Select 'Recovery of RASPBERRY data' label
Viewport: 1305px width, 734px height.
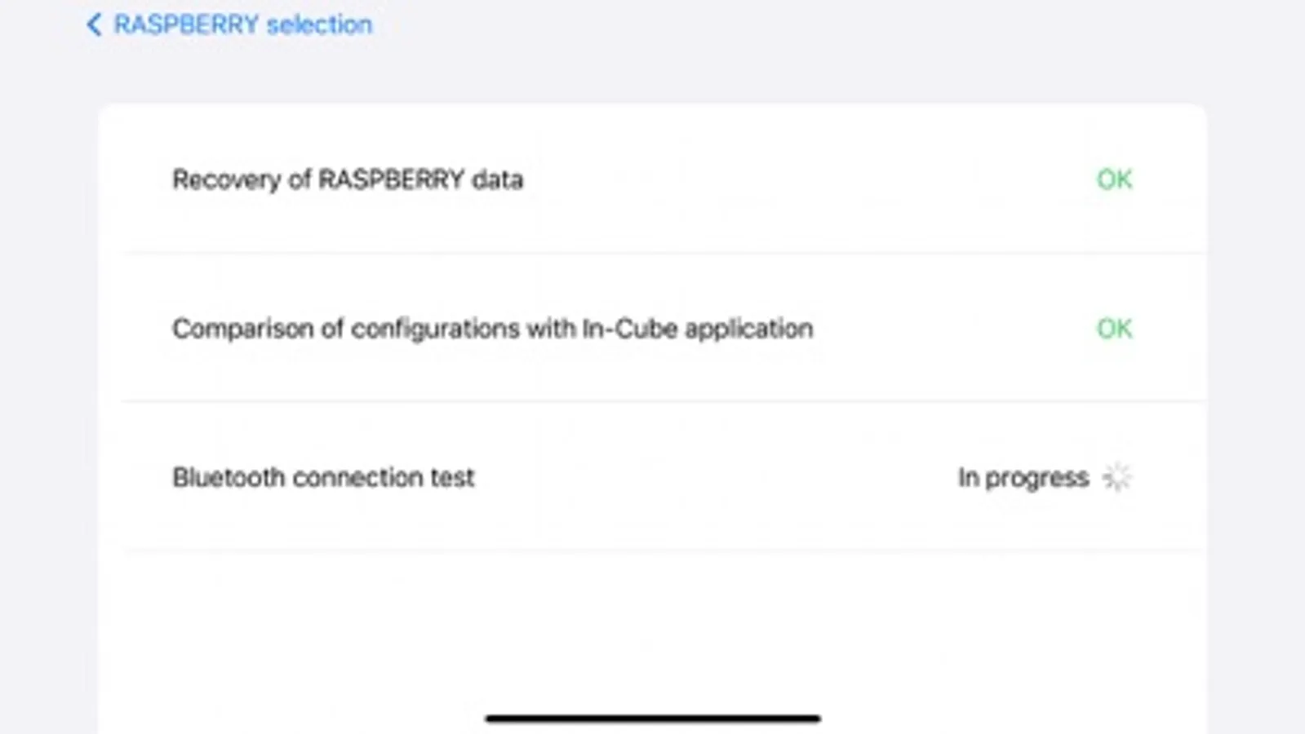coord(348,179)
